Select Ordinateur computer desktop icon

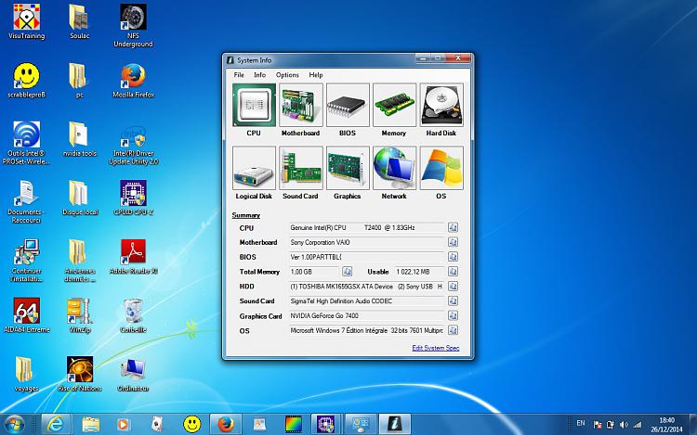[133, 375]
